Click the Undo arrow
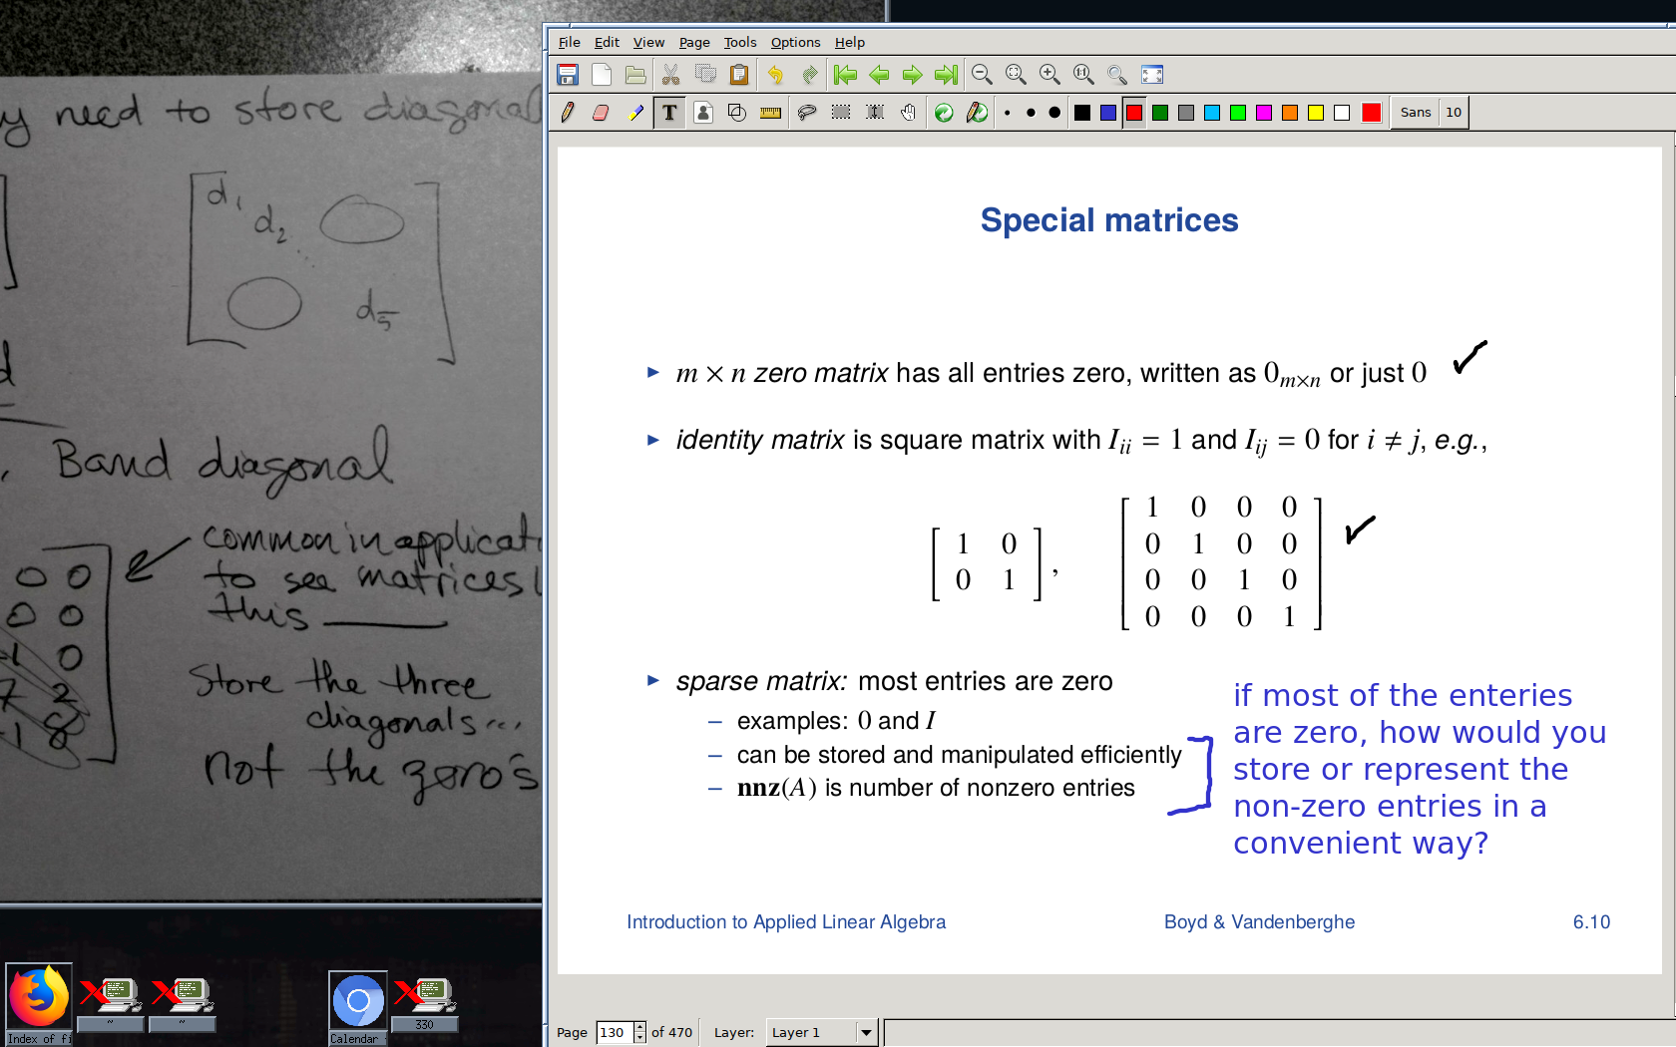Screen dimensions: 1676x1047 pyautogui.click(x=775, y=75)
